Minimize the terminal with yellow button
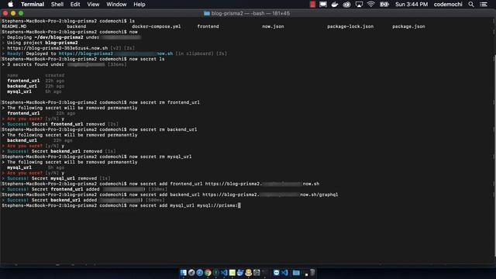The width and height of the screenshot is (496, 279). point(13,13)
